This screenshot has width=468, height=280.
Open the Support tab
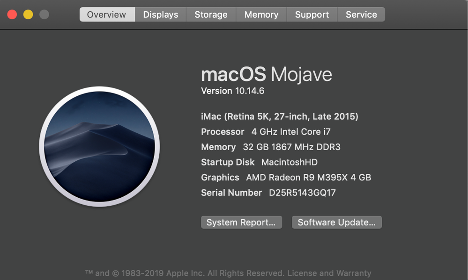pos(312,14)
